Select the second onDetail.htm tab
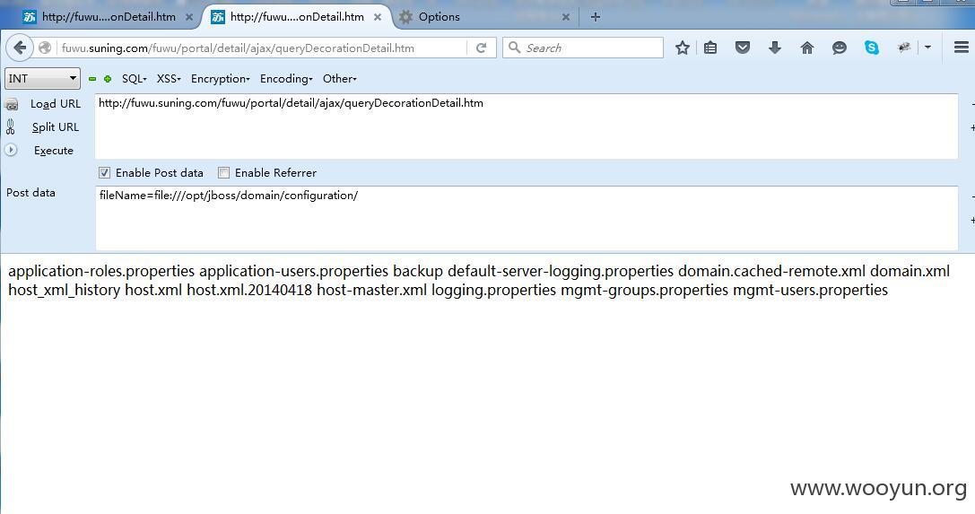Screen dimensions: 975x514 coord(295,17)
